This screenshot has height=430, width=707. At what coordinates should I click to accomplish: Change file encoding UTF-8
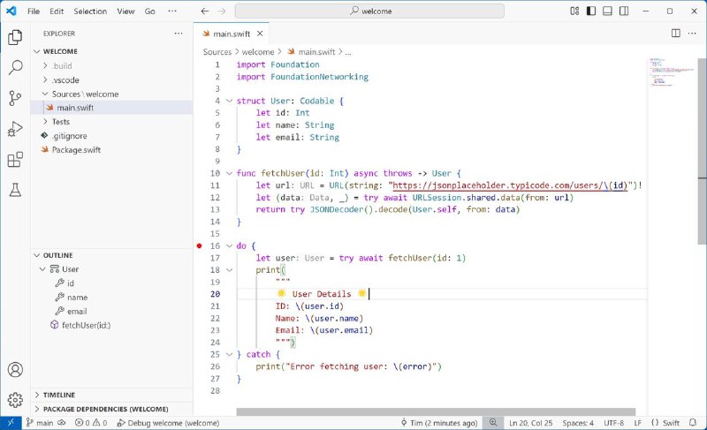pos(613,423)
